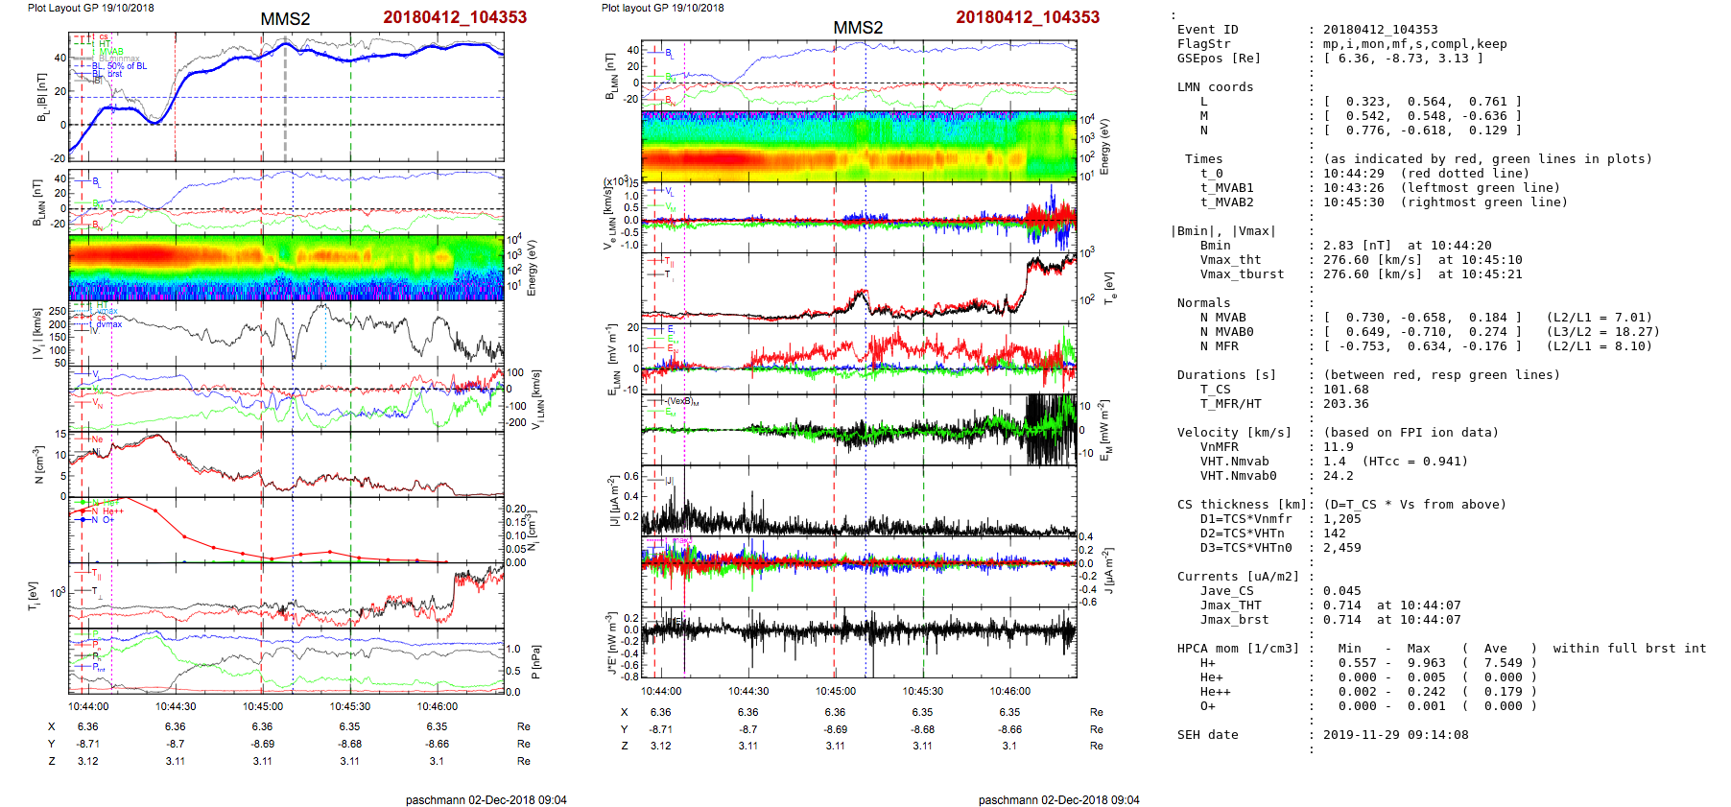Click the top-left Plot Layout GP 19/10/2018 text

point(90,8)
